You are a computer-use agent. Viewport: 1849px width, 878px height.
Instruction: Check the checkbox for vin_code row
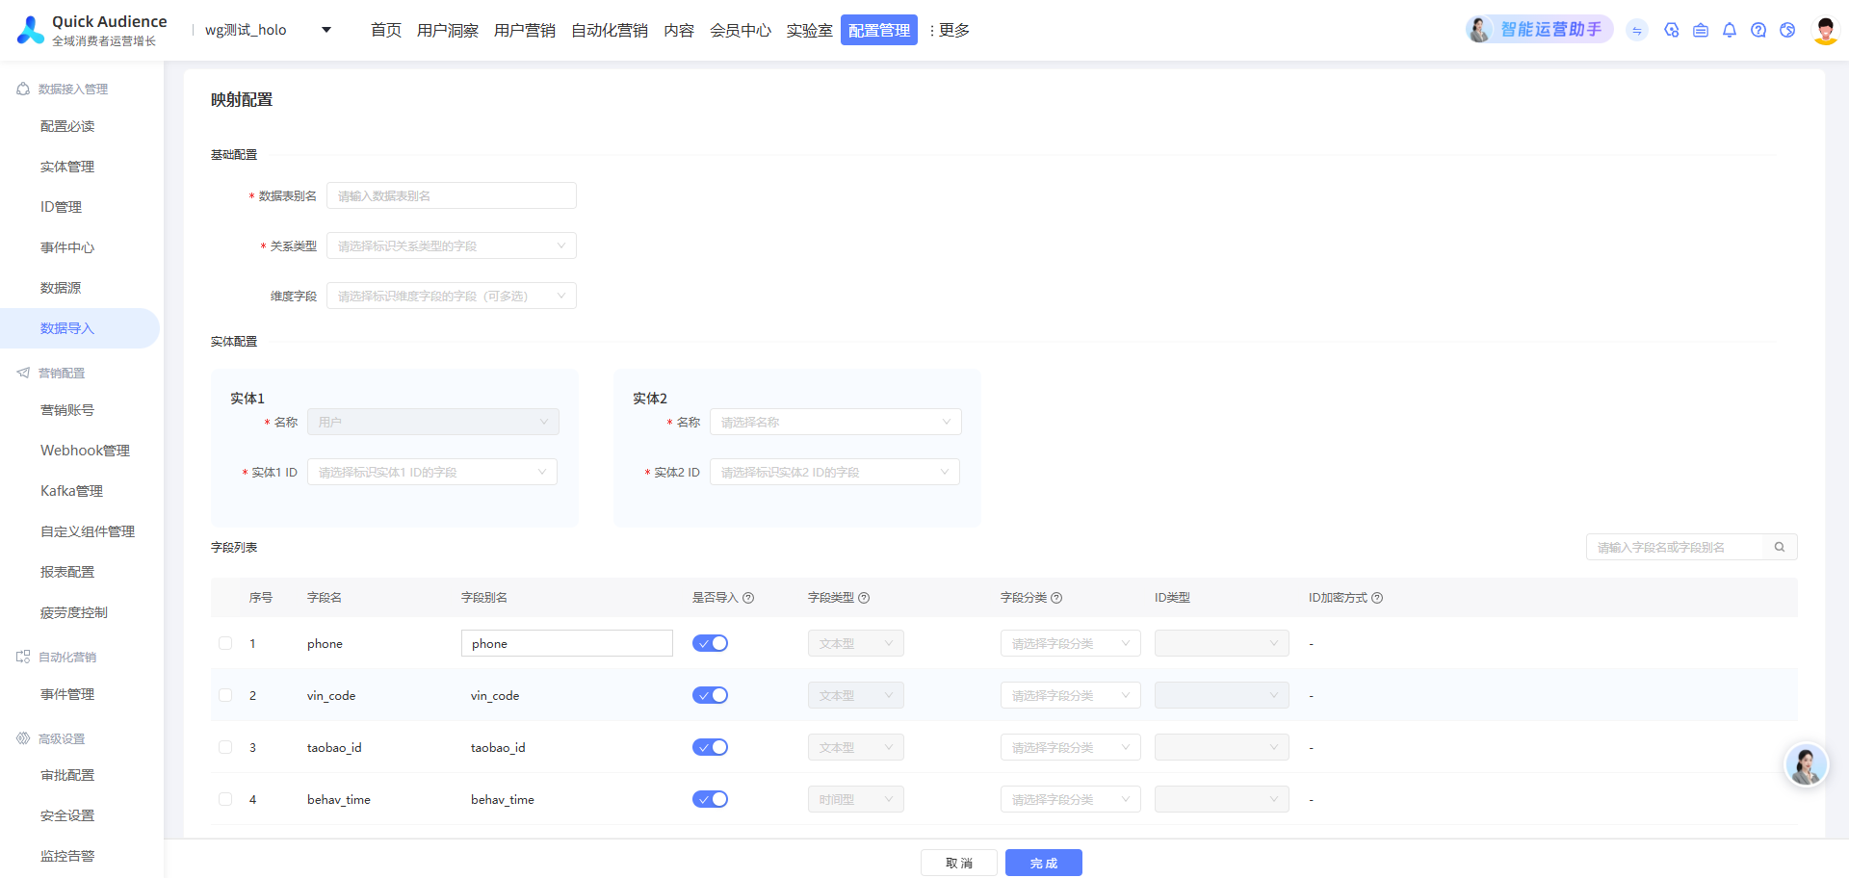click(225, 695)
